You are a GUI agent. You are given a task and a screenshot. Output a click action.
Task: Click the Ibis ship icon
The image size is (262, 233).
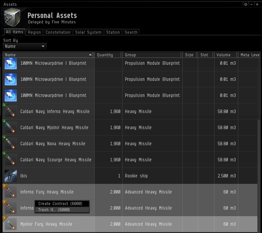click(11, 176)
